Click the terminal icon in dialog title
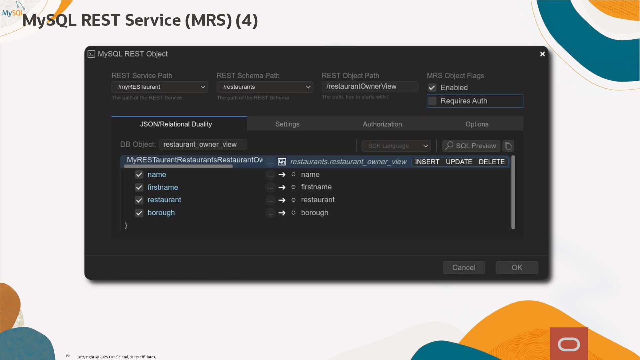640x360 pixels. point(91,54)
